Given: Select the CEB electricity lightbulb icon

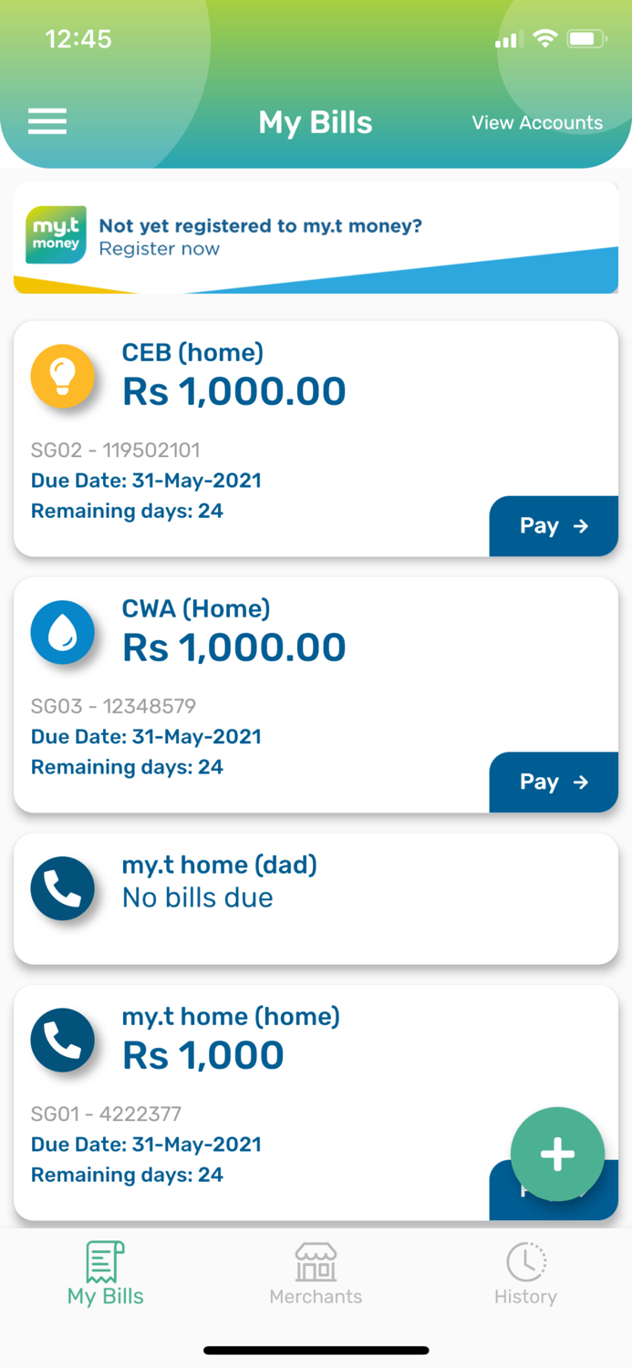Looking at the screenshot, I should [x=63, y=376].
